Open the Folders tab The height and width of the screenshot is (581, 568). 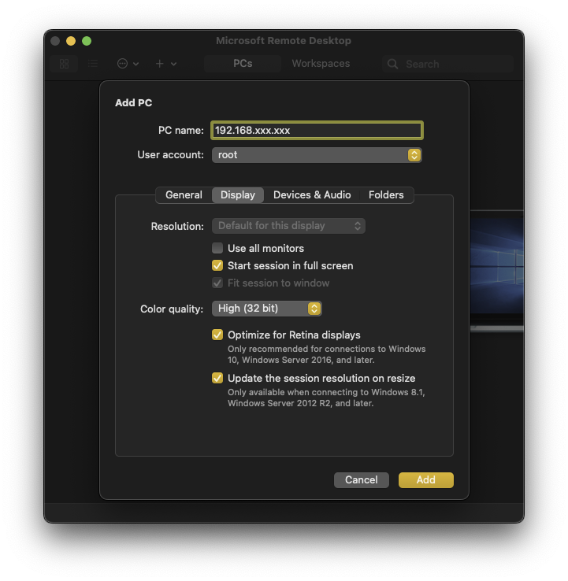(x=386, y=195)
